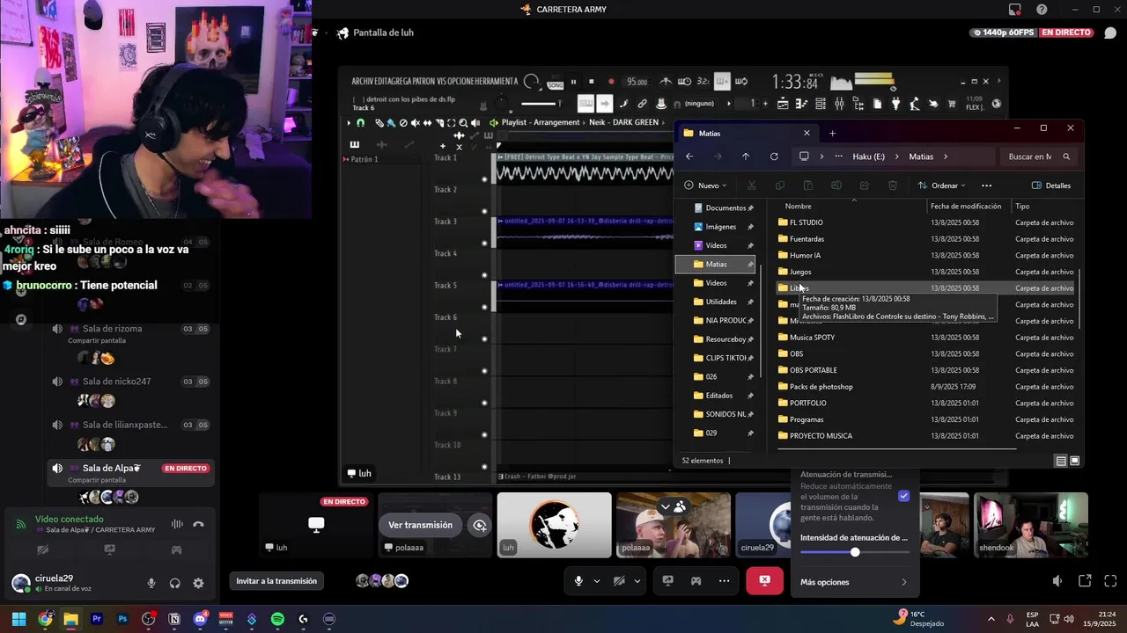Click the Ver transmisión button

pos(420,525)
